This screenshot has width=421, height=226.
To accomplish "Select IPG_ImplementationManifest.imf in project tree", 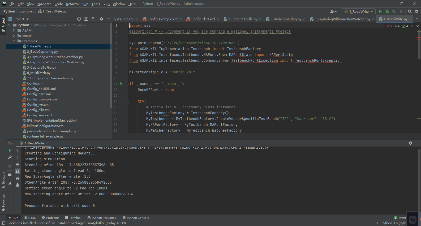I will point(59,121).
